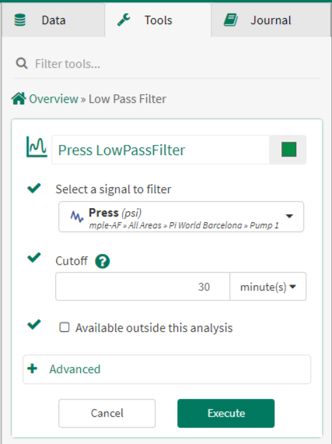Click the Cutoff value input field
Screen dimensions: 332x444
[142, 287]
